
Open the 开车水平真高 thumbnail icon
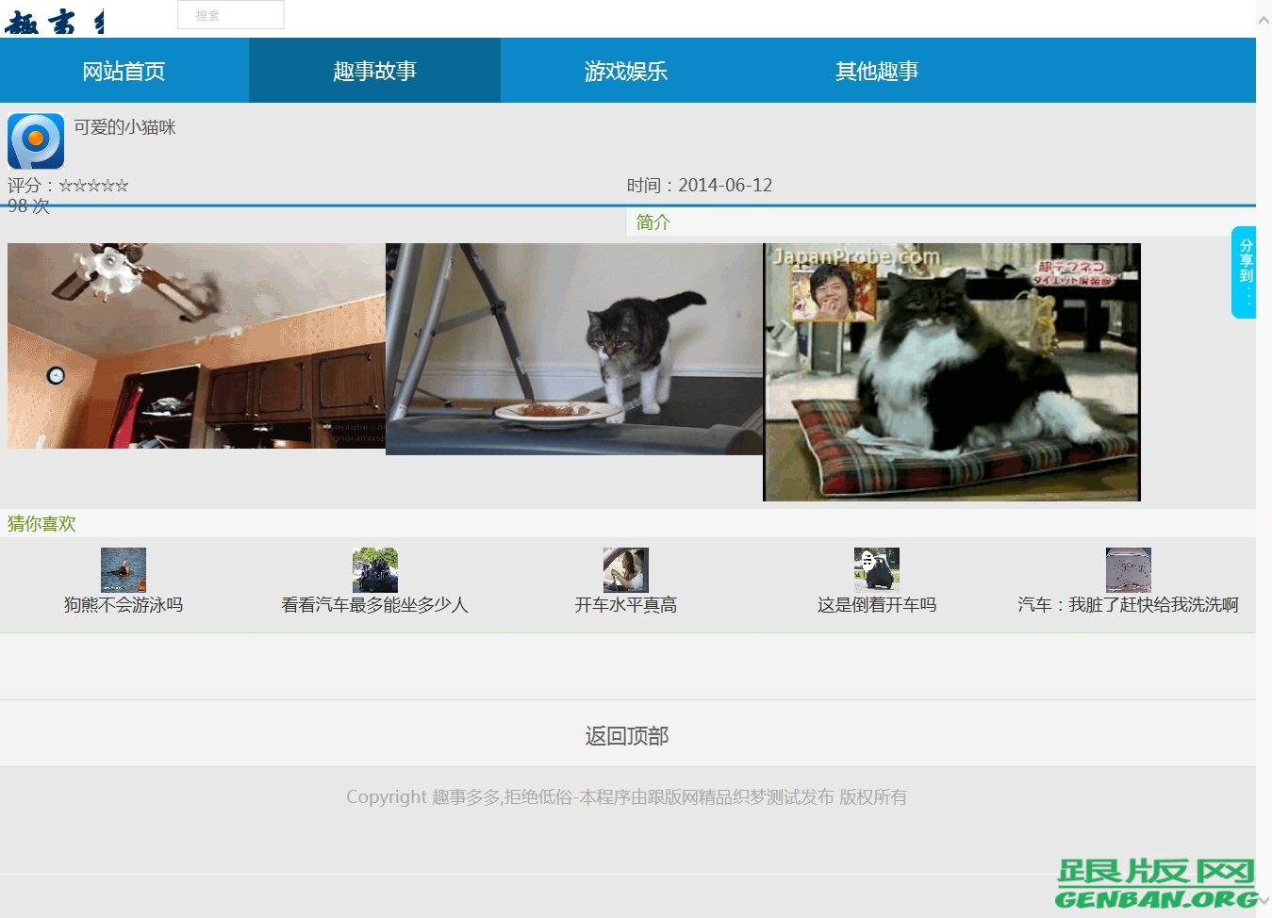click(626, 569)
